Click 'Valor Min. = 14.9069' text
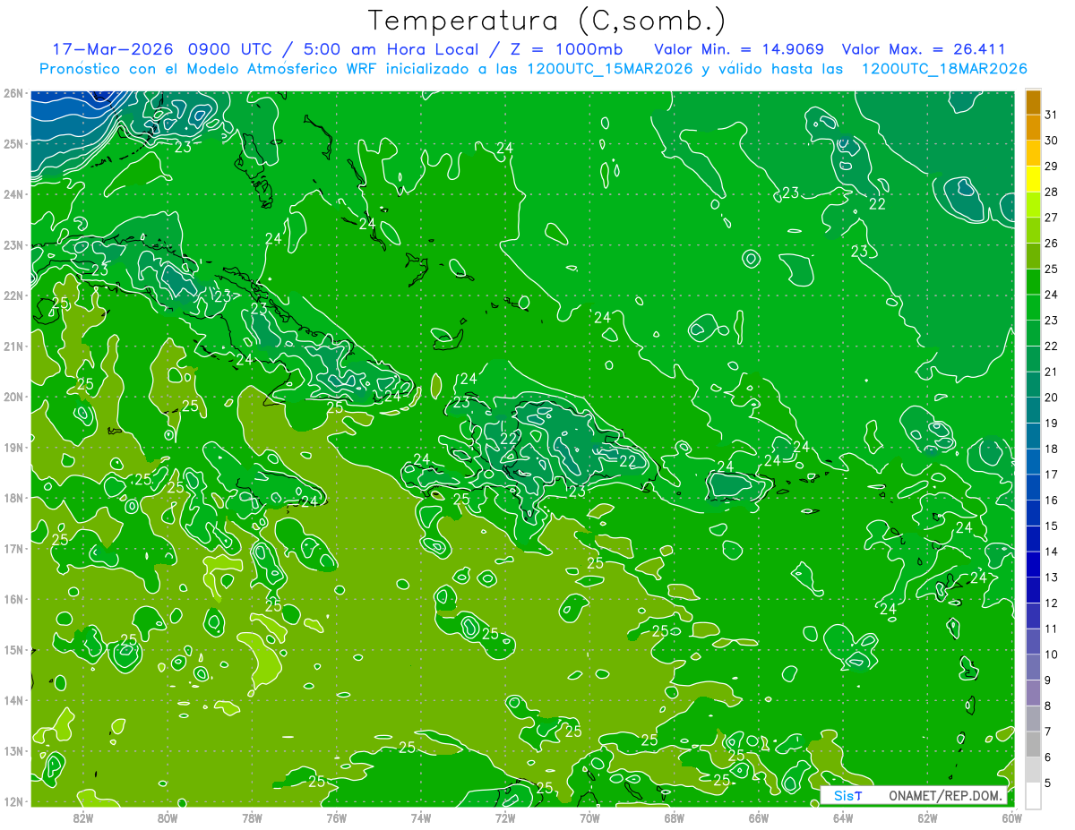 pyautogui.click(x=739, y=49)
